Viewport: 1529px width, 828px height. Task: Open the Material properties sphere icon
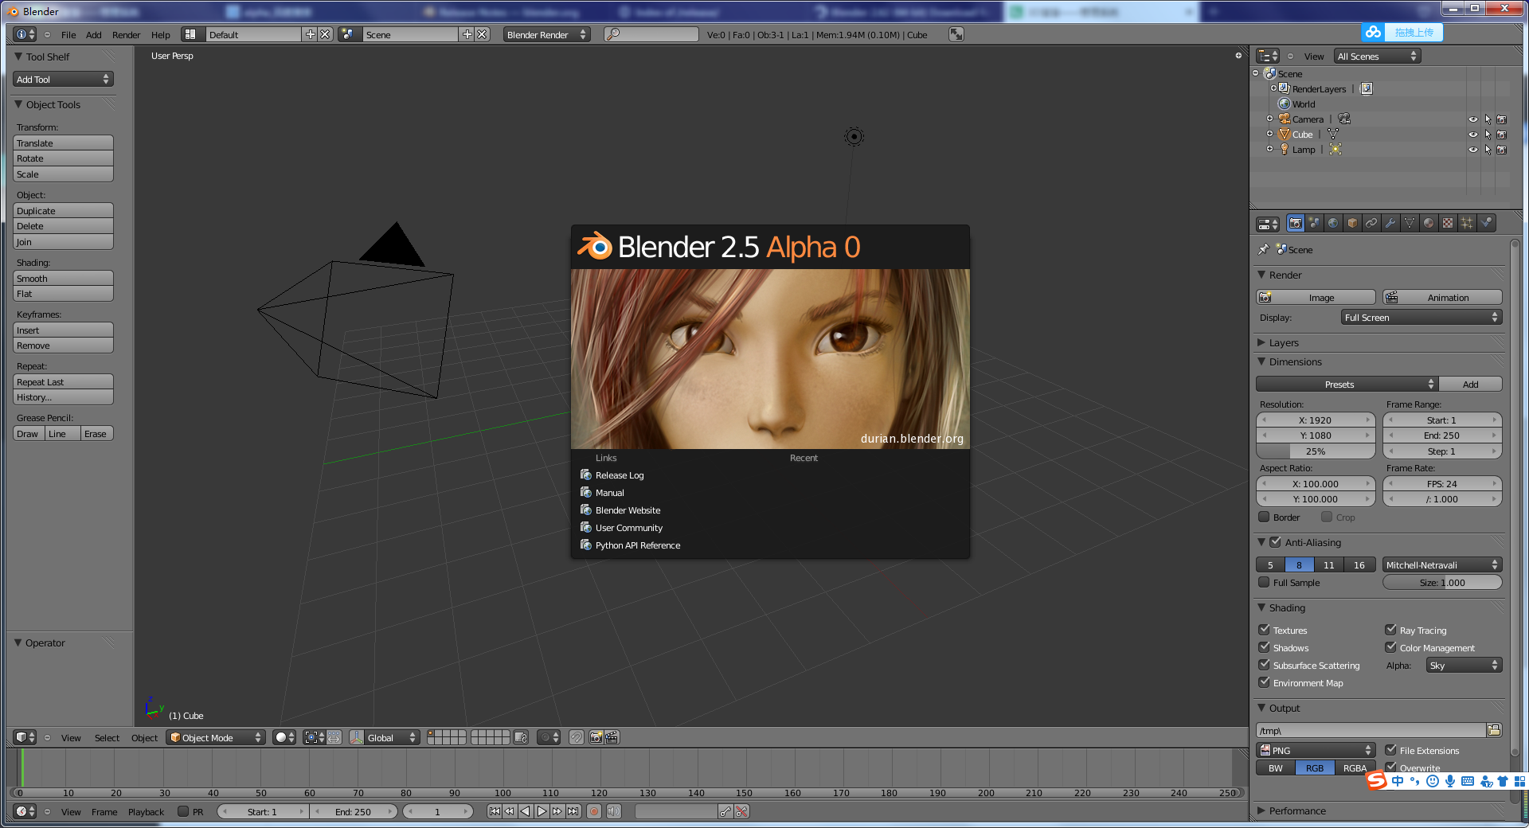[1429, 223]
